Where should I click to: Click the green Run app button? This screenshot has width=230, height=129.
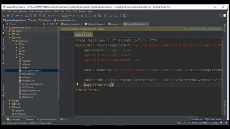tap(74, 16)
